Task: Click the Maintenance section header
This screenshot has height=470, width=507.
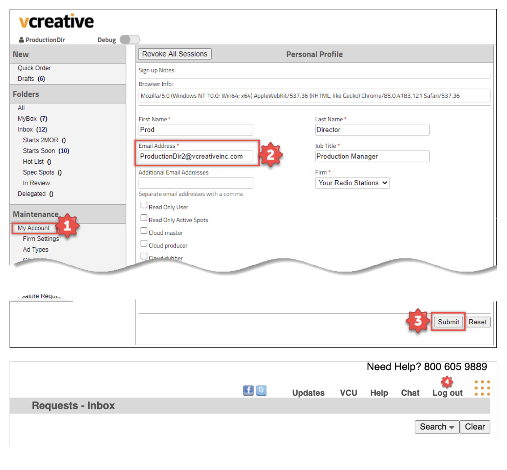Action: click(68, 214)
